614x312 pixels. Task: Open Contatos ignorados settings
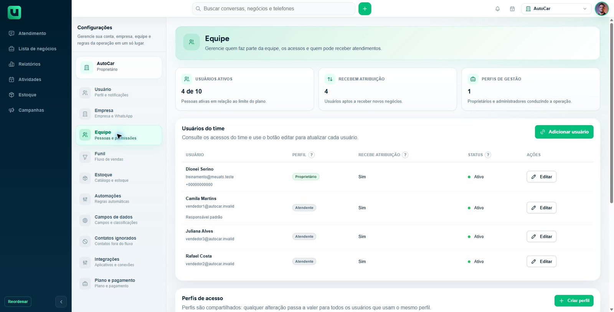tap(119, 241)
